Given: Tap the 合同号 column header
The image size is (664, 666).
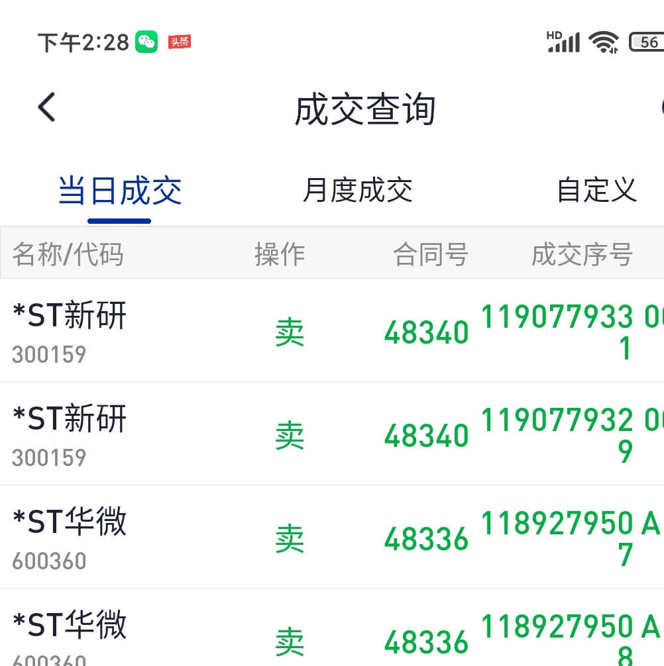Looking at the screenshot, I should [x=431, y=254].
